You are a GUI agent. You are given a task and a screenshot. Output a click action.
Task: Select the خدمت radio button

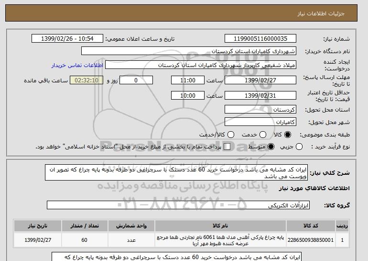coord(263,135)
